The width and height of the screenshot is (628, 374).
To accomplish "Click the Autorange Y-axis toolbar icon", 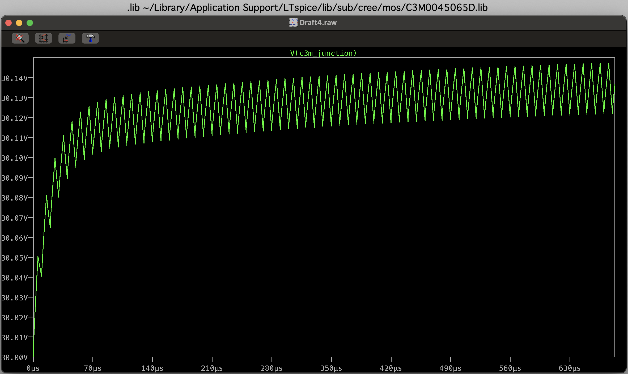I will 44,38.
